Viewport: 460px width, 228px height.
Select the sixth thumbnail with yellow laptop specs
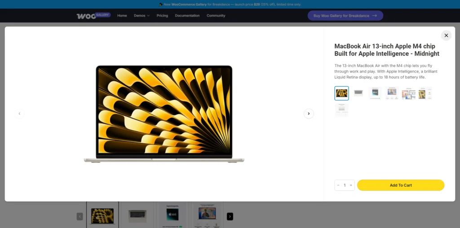[x=425, y=93]
